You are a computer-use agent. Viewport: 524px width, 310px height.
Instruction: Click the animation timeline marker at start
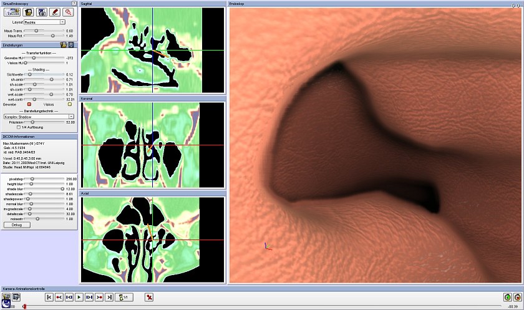[24, 306]
